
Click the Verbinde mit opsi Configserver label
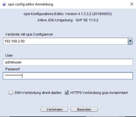(29, 34)
